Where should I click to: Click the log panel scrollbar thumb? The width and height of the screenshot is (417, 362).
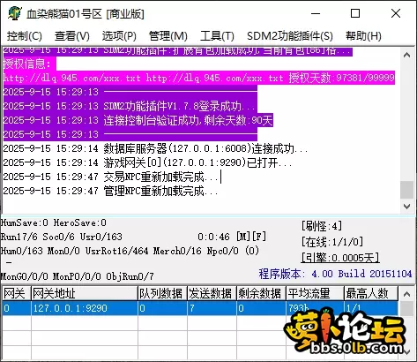[x=407, y=190]
